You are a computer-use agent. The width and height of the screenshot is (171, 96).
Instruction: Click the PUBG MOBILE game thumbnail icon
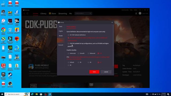pyautogui.click(x=31, y=66)
